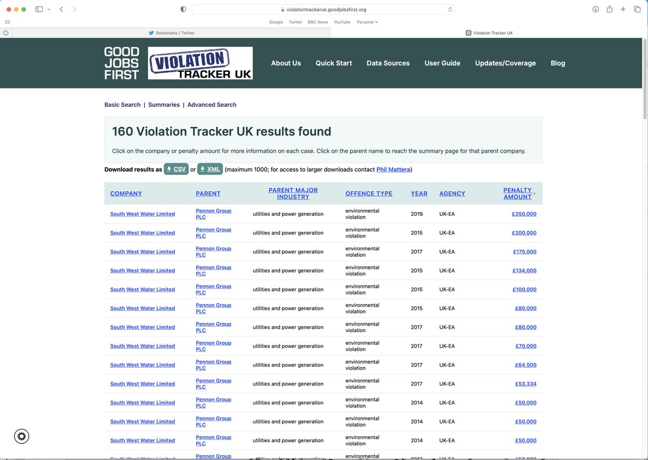Open Pennon Group PLC in the £200,000 row
Viewport: 648px width, 460px height.
(213, 233)
